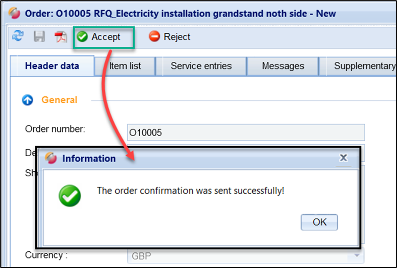The height and width of the screenshot is (268, 397).
Task: Accept the order with the green check button
Action: coord(99,37)
